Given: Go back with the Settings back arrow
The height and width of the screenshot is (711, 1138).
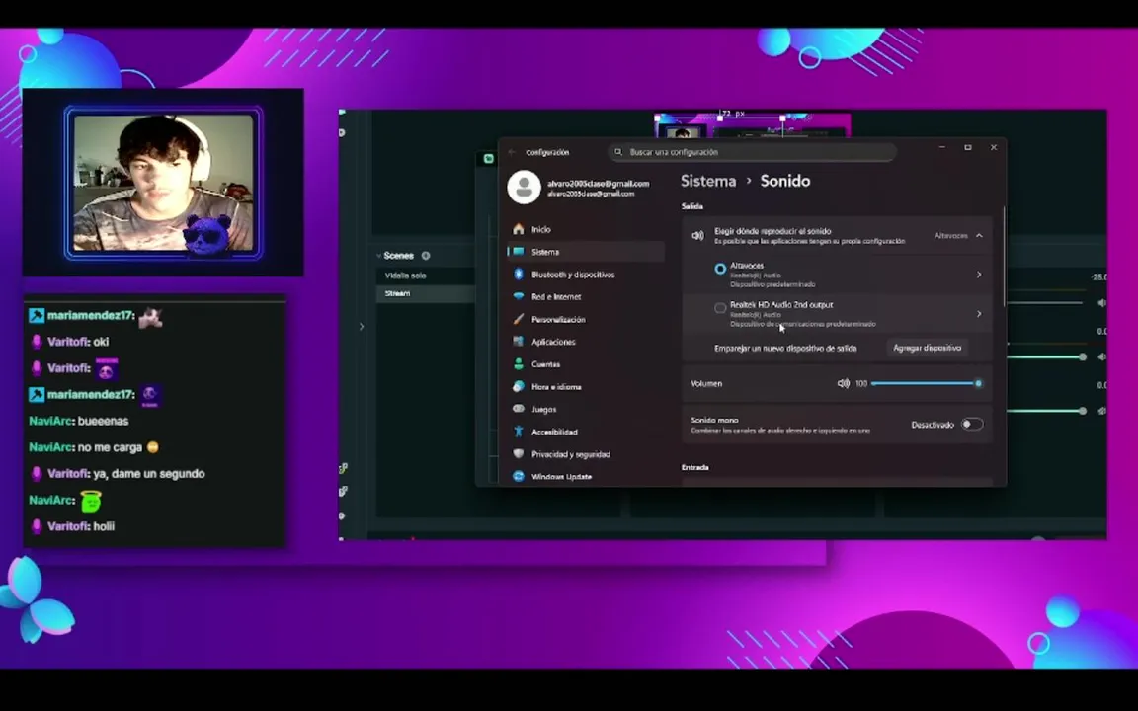Looking at the screenshot, I should 512,152.
